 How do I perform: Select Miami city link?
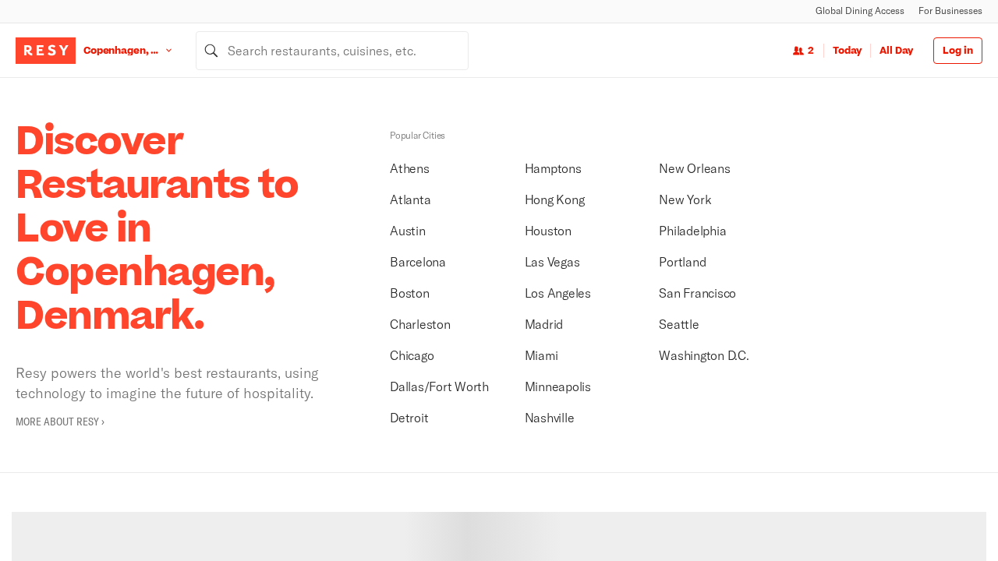(541, 355)
